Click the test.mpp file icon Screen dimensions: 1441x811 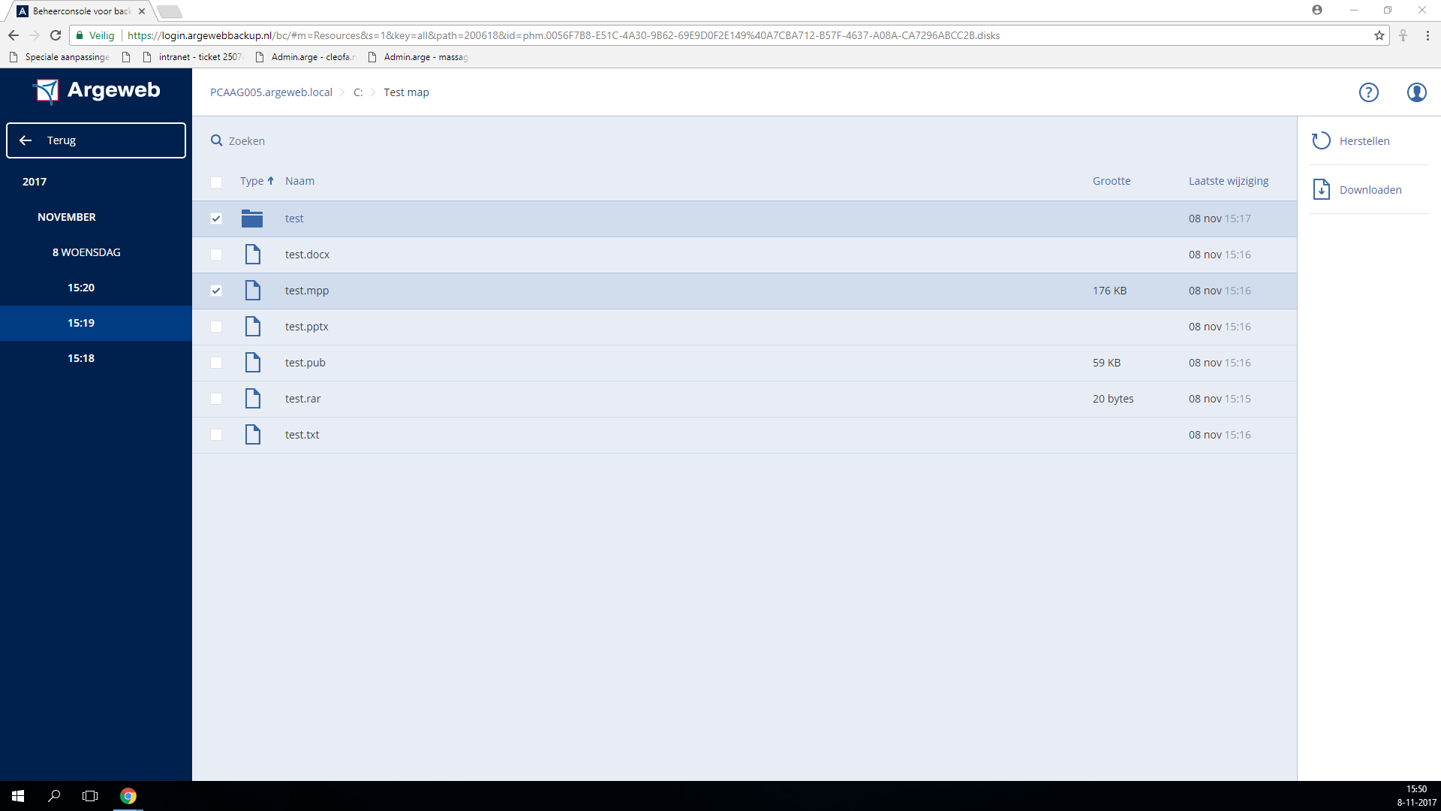click(x=253, y=291)
